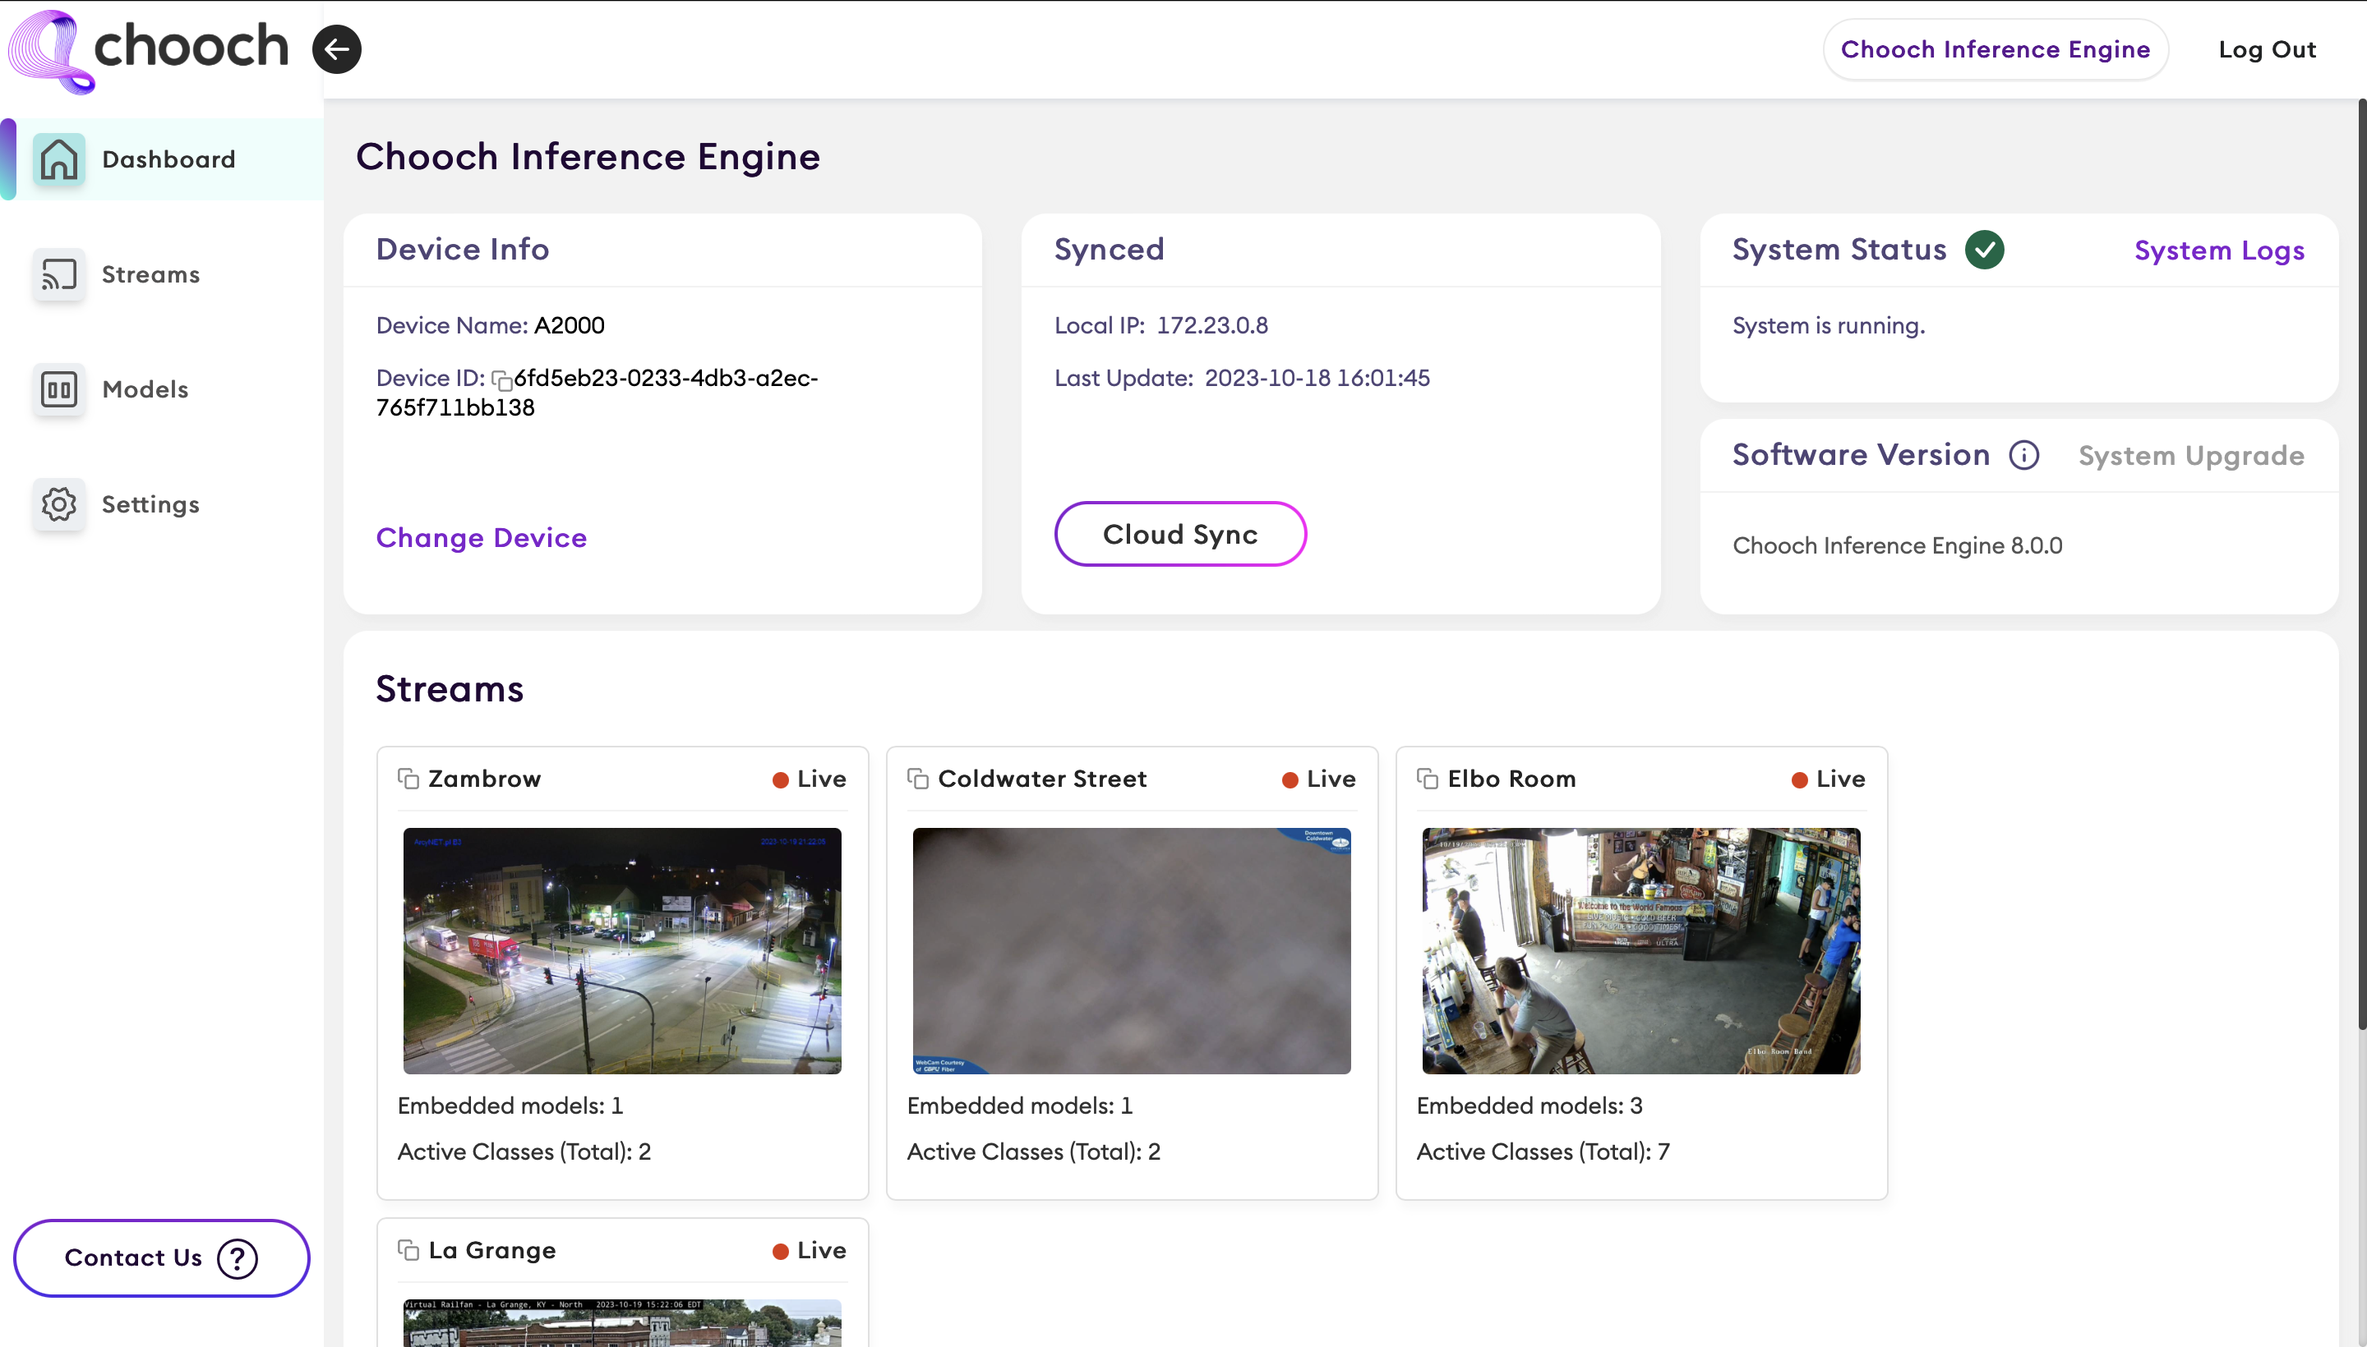Viewport: 2367px width, 1347px height.
Task: Click copy icon next to Coldwater Street
Action: tap(918, 779)
